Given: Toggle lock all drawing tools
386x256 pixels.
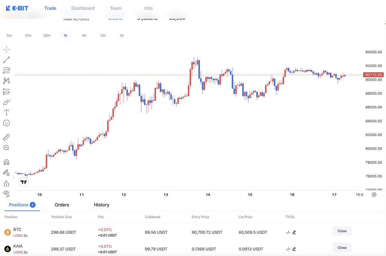Looking at the screenshot, I should [6, 184].
